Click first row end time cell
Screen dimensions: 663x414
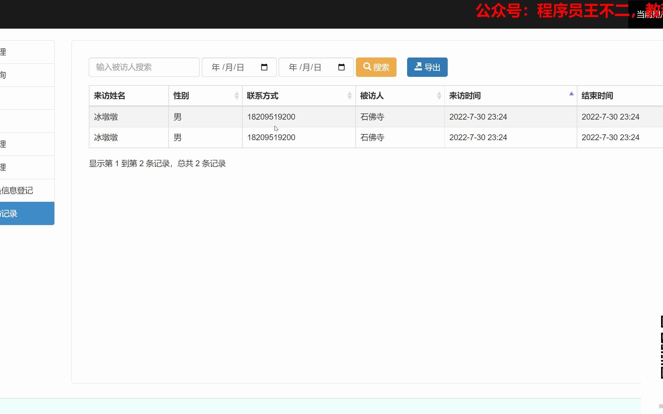click(x=620, y=117)
